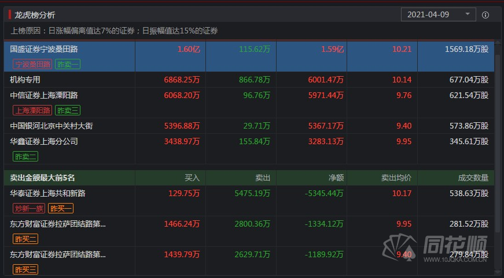Image resolution: width=504 pixels, height=278 pixels.
Task: Click the 3438.97万 buy amount
Action: (x=182, y=141)
